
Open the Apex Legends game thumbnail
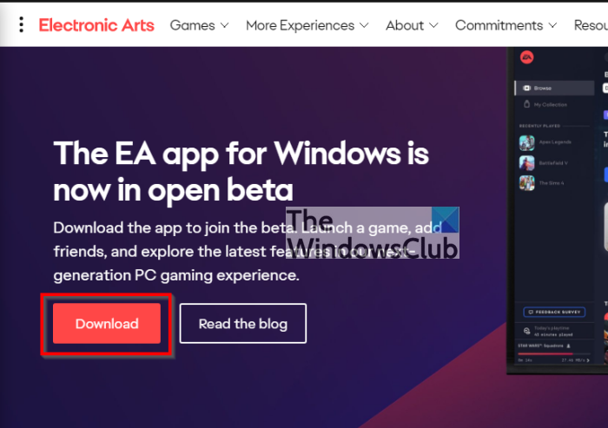pyautogui.click(x=526, y=142)
